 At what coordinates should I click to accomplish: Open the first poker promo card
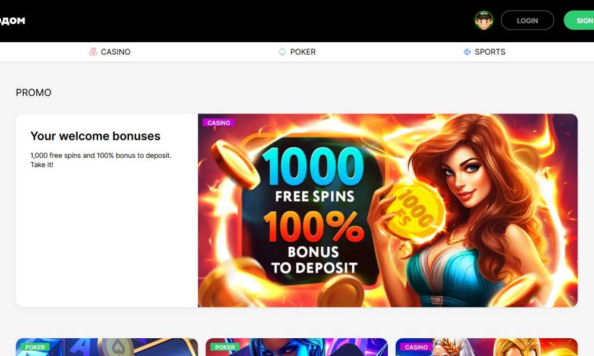(107, 347)
